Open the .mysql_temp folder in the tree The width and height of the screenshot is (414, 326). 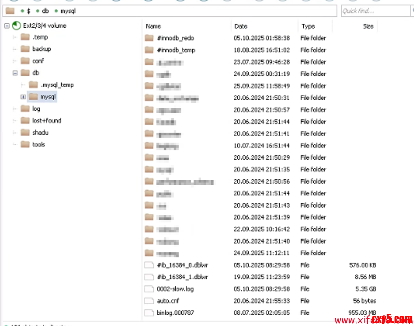click(x=57, y=85)
